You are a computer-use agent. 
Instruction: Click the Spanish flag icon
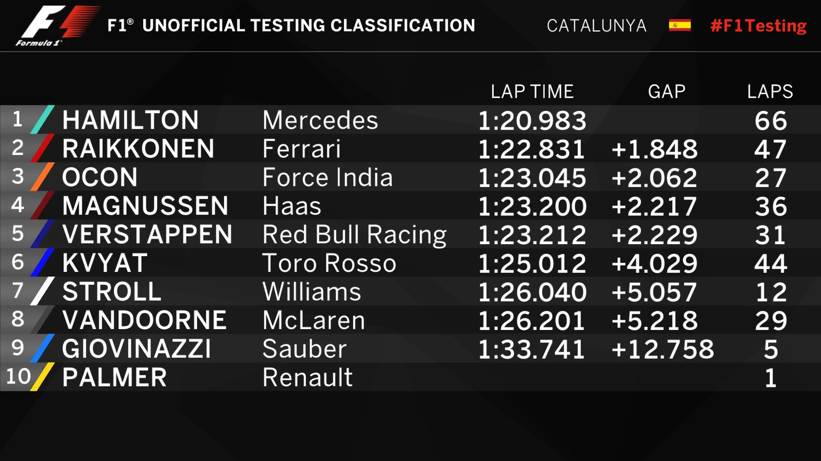[x=679, y=26]
